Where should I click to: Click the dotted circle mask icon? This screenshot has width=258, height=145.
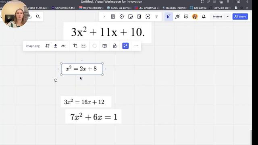coord(95,46)
